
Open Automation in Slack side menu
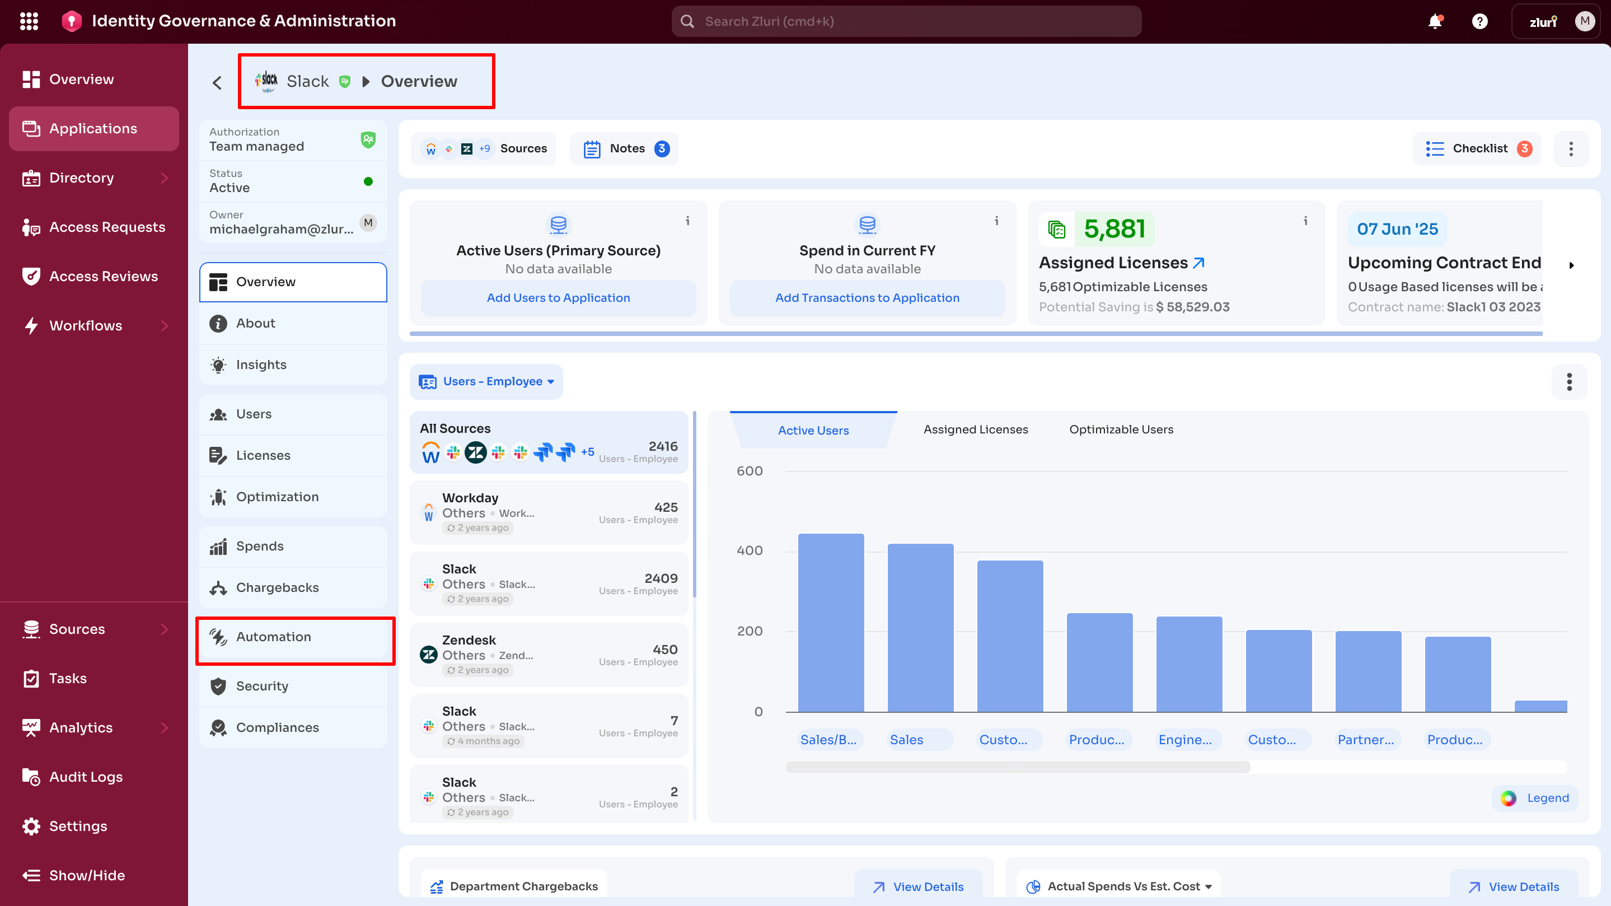click(x=273, y=636)
